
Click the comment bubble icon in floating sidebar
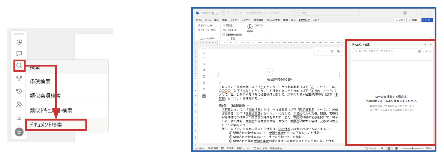pyautogui.click(x=19, y=53)
